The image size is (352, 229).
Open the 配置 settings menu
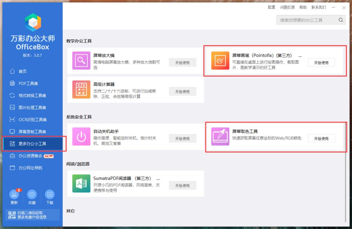pos(271,7)
